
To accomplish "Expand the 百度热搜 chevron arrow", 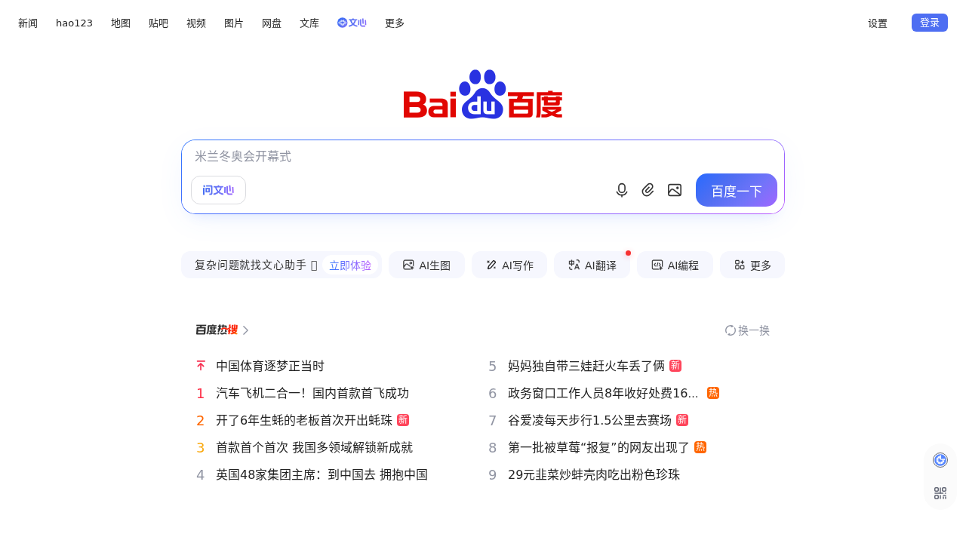I will click(246, 330).
